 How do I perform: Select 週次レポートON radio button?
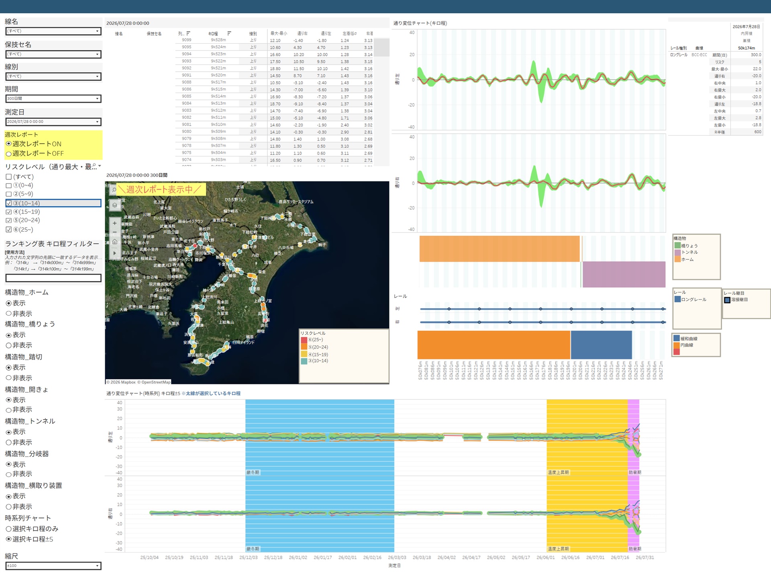pos(8,144)
